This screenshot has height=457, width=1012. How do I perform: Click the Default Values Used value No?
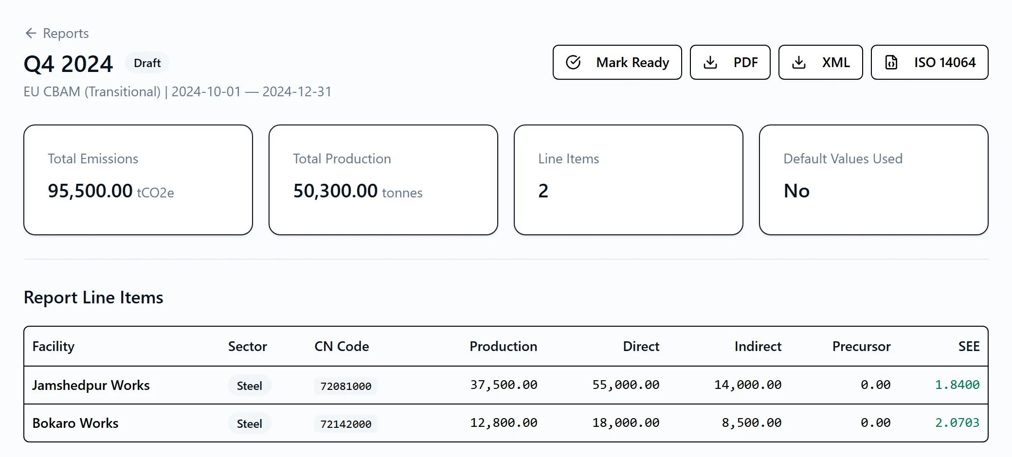pos(796,191)
